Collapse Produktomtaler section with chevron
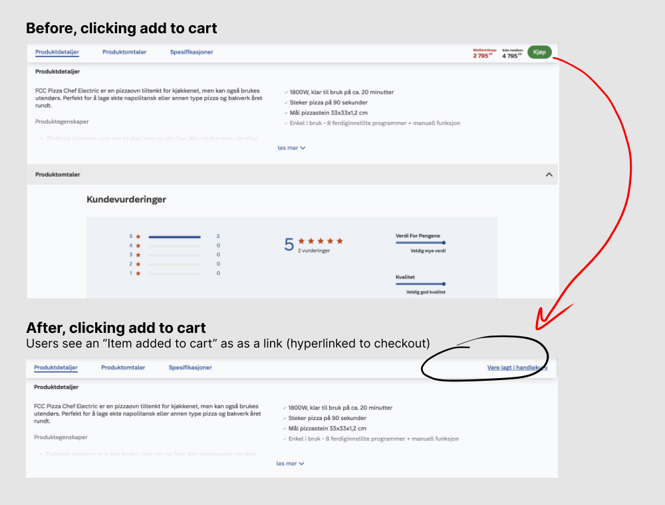665x505 pixels. coord(549,175)
